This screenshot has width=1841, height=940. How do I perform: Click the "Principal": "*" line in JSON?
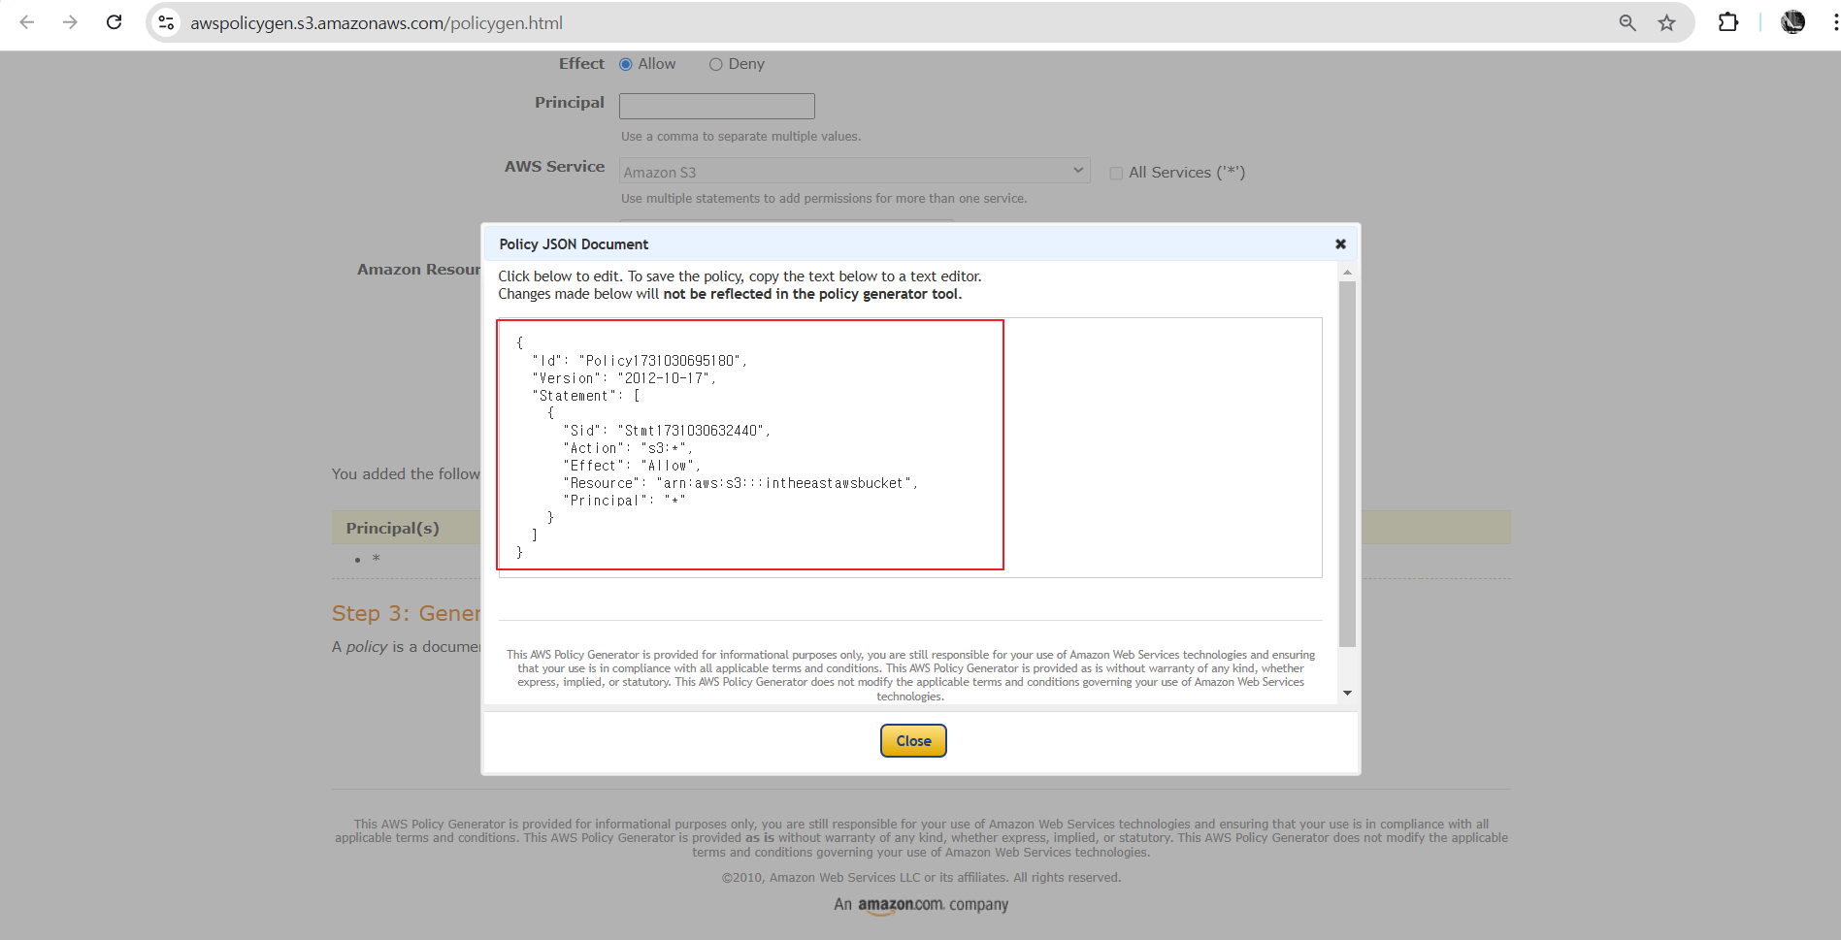tap(623, 501)
